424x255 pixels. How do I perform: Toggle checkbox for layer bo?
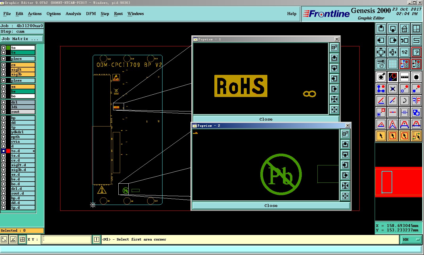4,96
